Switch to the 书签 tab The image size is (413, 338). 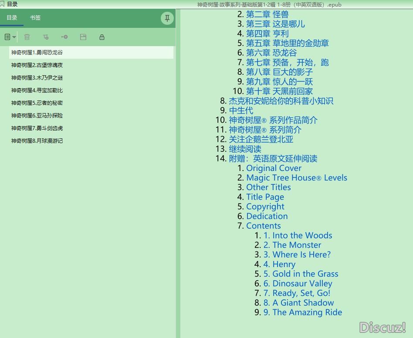[35, 18]
